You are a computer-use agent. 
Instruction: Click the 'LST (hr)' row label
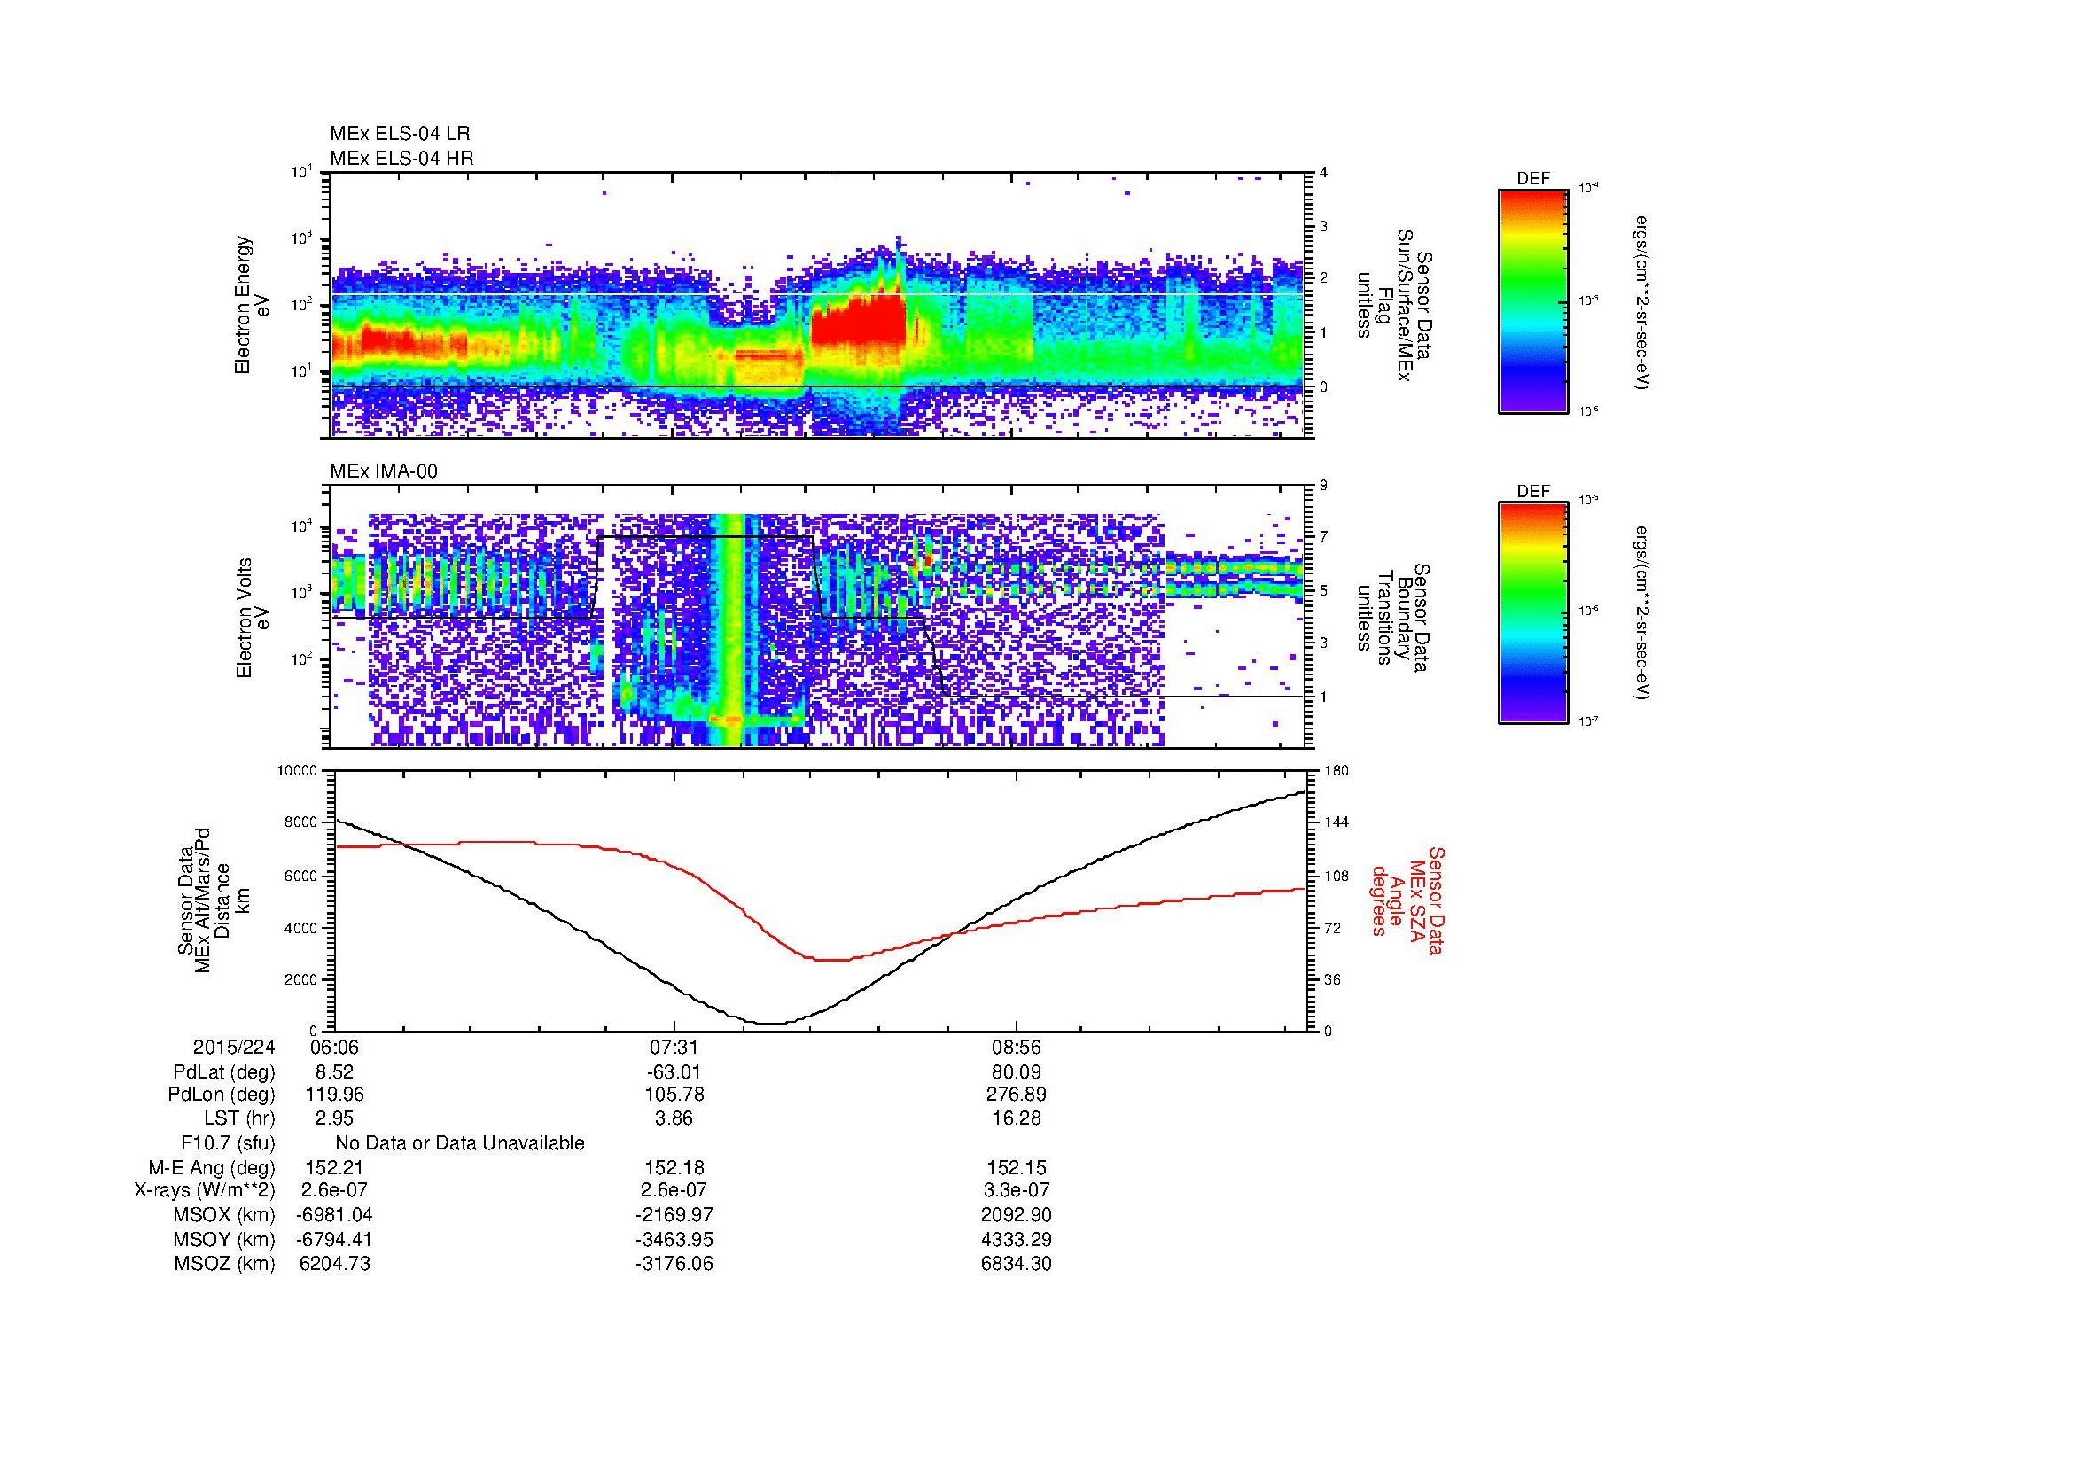click(x=239, y=1119)
